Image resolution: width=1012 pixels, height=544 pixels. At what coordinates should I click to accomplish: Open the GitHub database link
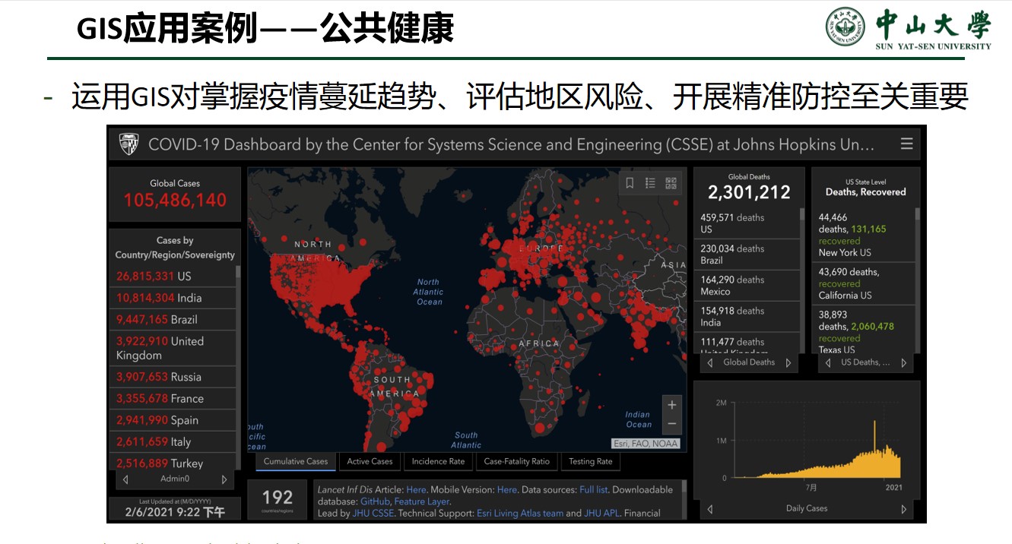(375, 501)
